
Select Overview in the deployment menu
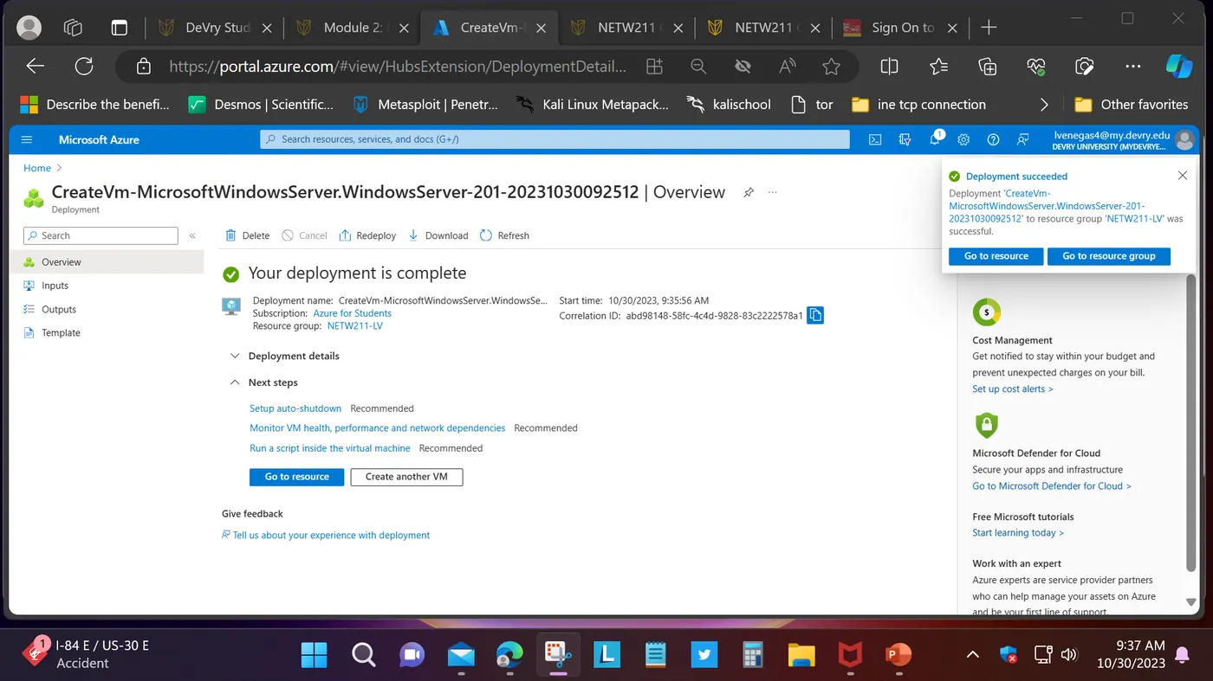[x=107, y=262]
